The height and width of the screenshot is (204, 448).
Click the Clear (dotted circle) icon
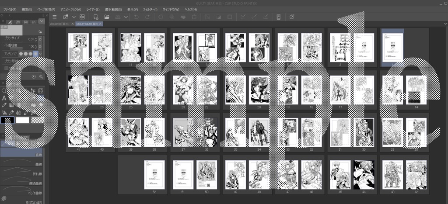click(x=161, y=17)
